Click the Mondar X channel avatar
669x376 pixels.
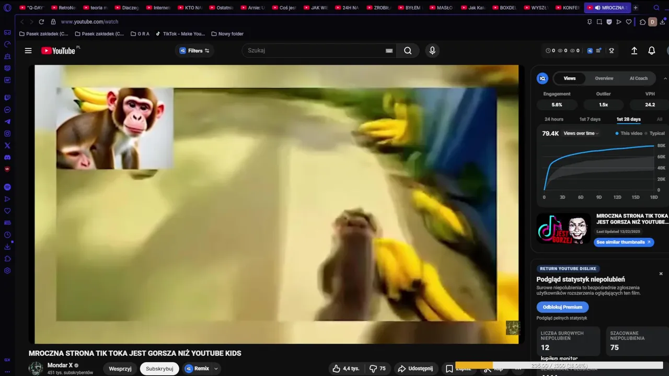[36, 368]
